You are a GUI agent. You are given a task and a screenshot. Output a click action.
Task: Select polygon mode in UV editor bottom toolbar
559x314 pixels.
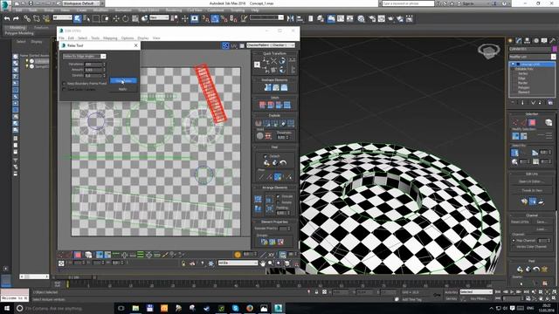pyautogui.click(x=78, y=255)
